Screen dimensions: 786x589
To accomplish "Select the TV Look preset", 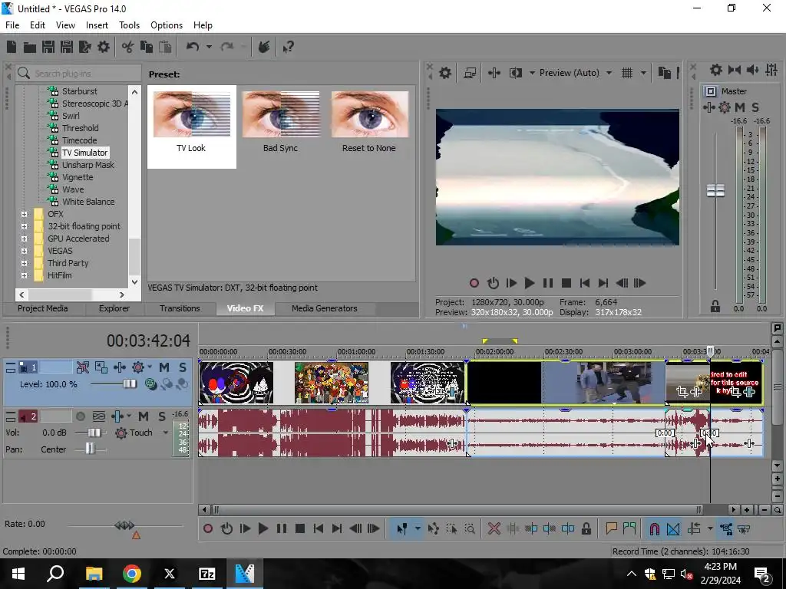I will click(x=191, y=127).
